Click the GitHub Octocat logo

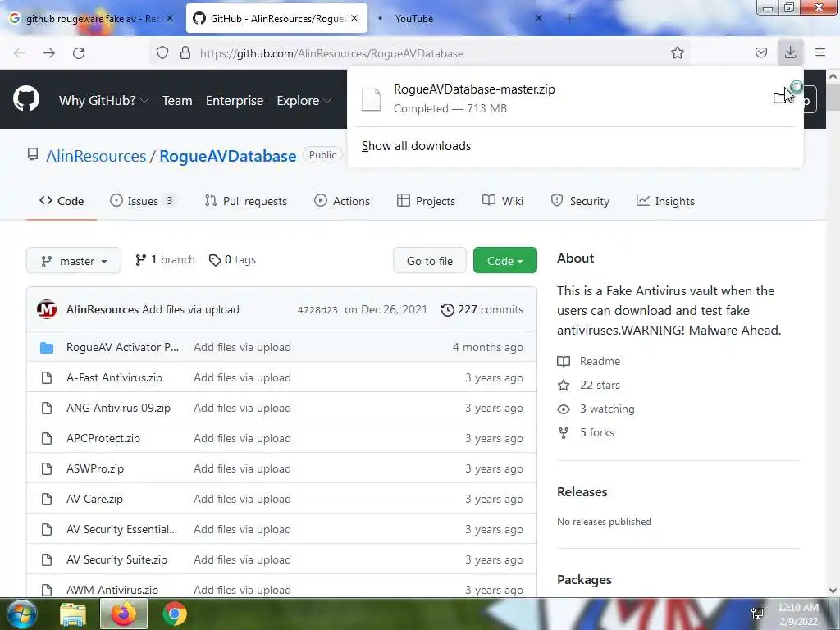tap(26, 99)
